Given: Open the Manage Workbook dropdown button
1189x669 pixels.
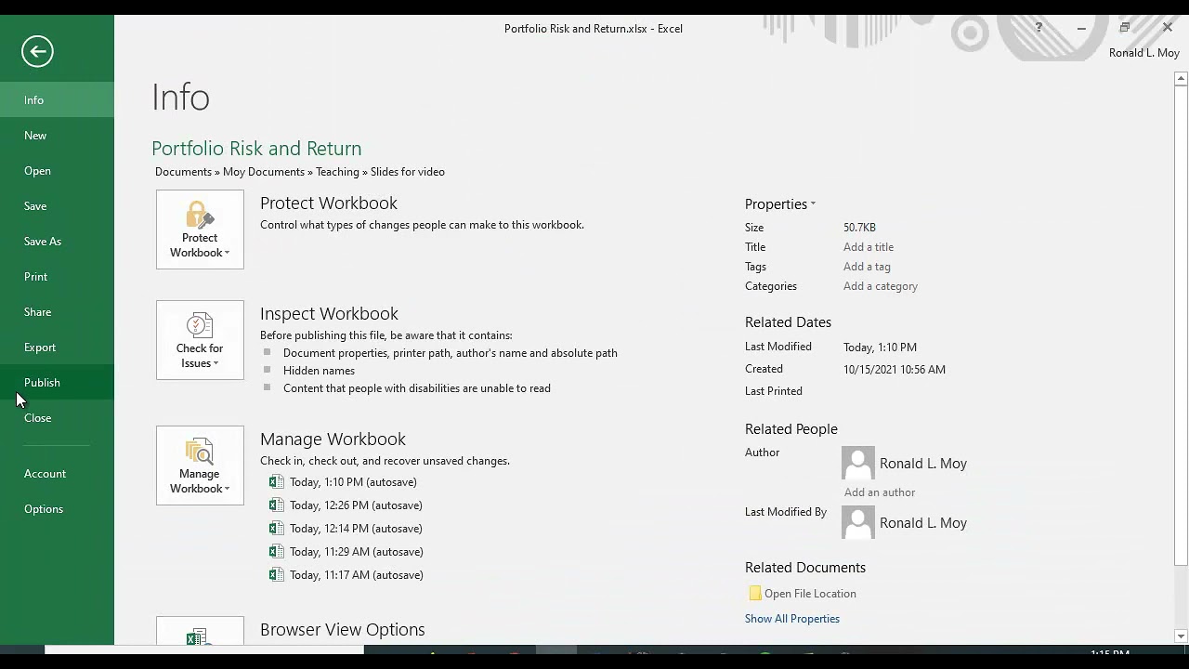Looking at the screenshot, I should (x=200, y=466).
